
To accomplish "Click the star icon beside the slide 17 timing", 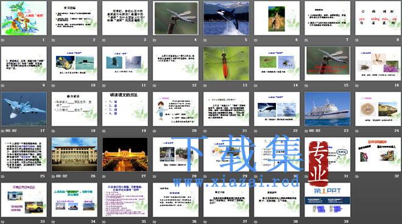I will click(x=2, y=131).
